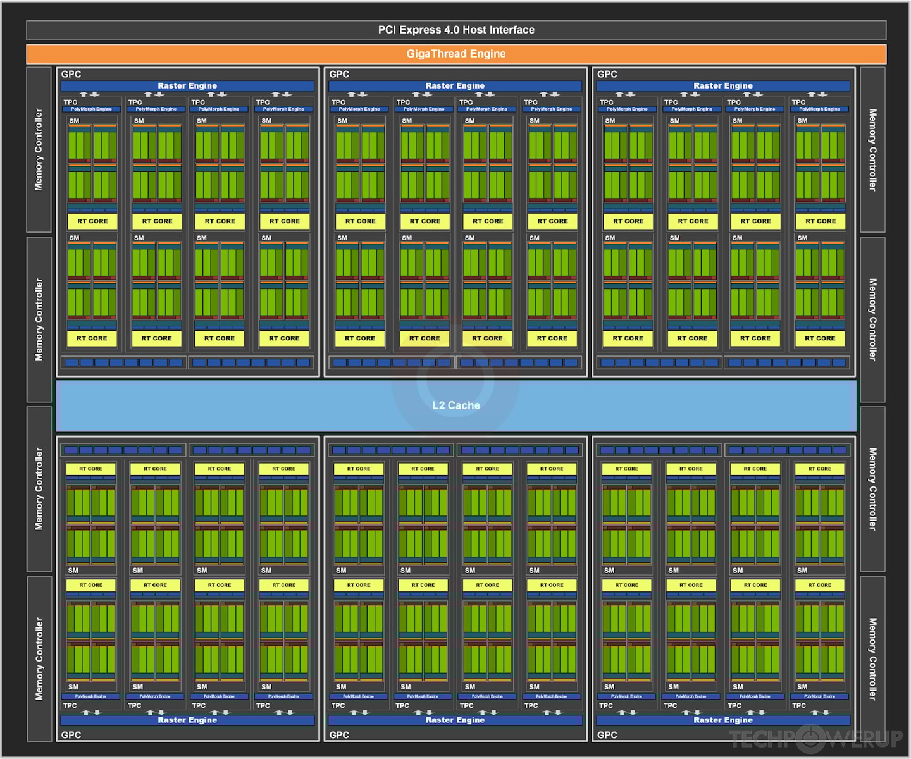Click the topmost Memory Controller on the left edge

[39, 150]
